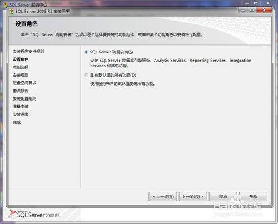Image resolution: width=278 pixels, height=224 pixels.
Task: Close the SQL Server 安装中心 window behind
Action: 268,3
